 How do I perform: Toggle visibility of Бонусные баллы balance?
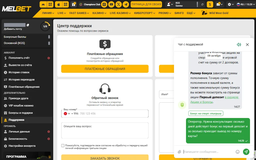[x=49, y=37]
